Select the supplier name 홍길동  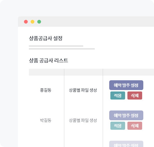pyautogui.click(x=46, y=90)
